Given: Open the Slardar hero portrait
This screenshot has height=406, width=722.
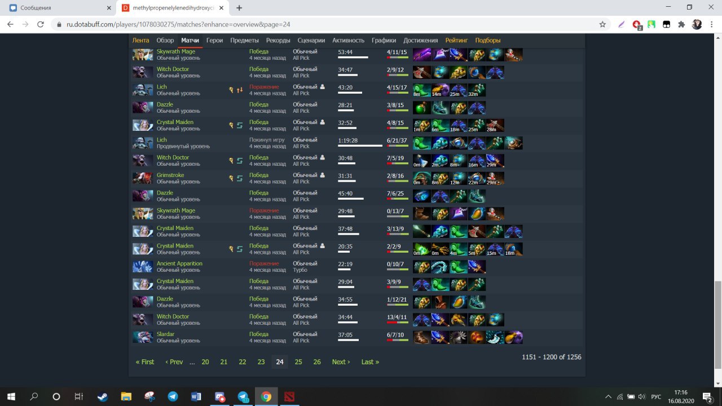Looking at the screenshot, I should pos(143,337).
